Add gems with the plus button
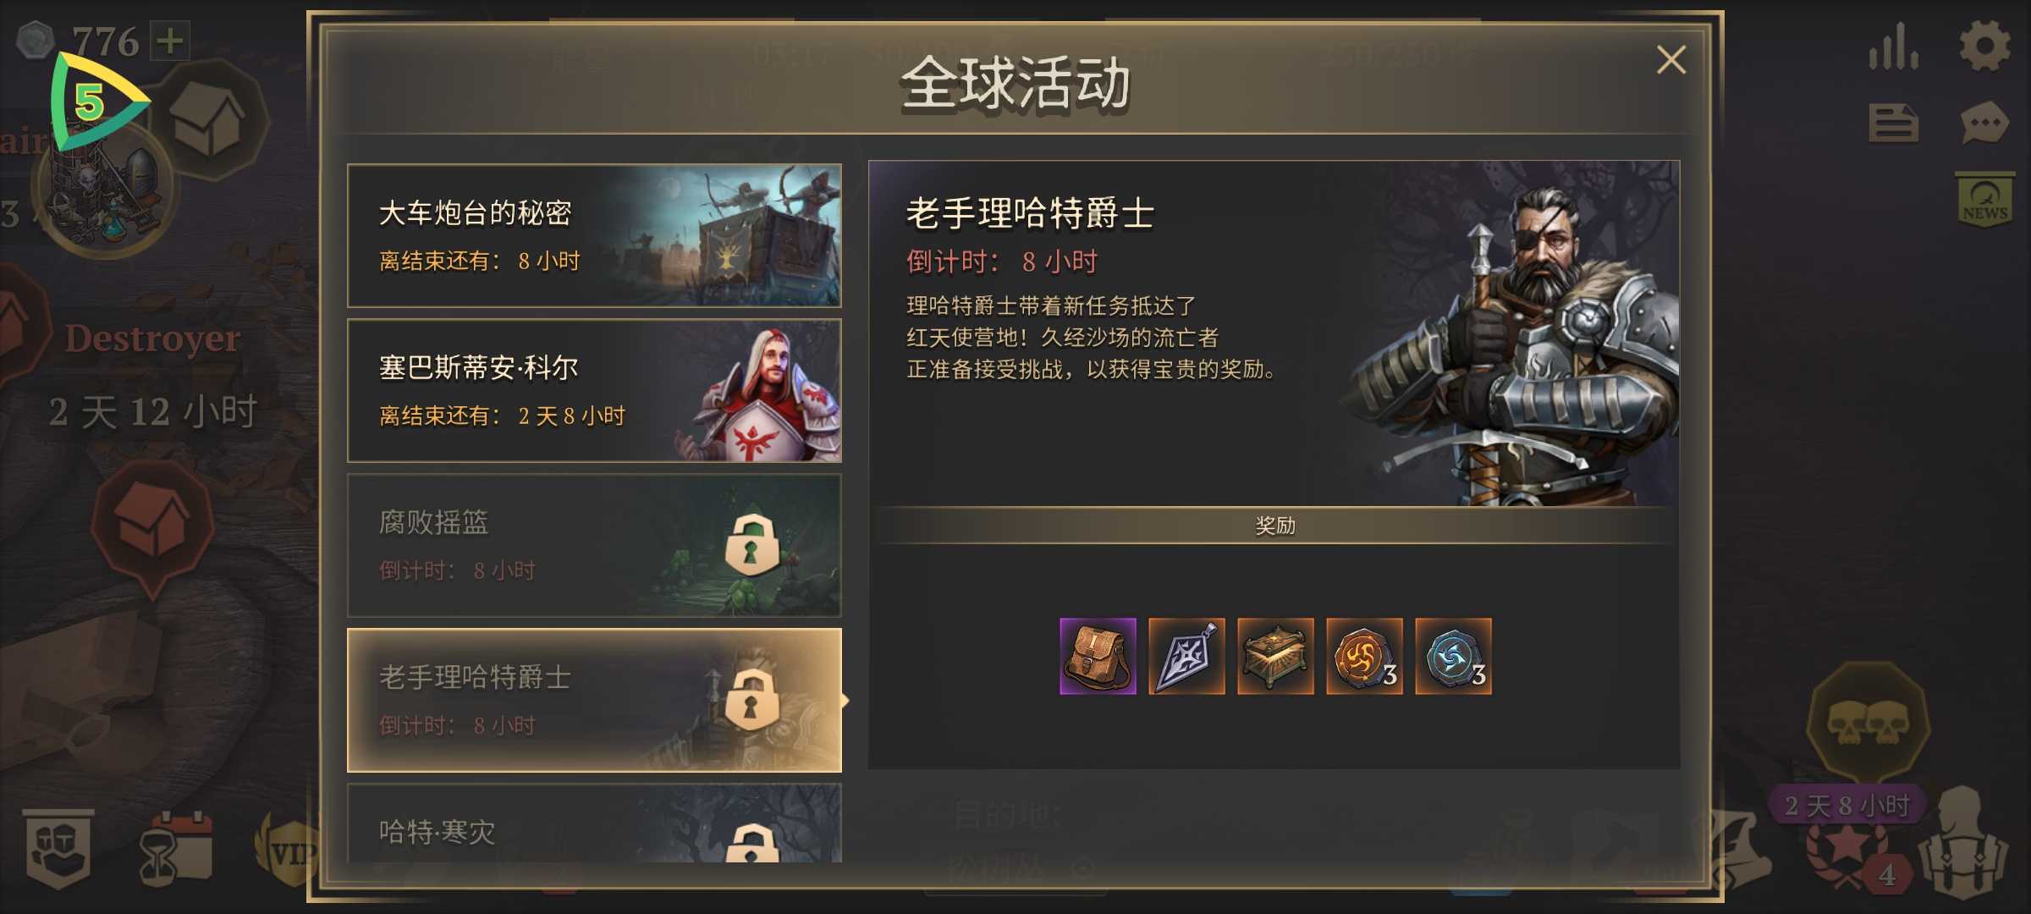 tap(170, 40)
